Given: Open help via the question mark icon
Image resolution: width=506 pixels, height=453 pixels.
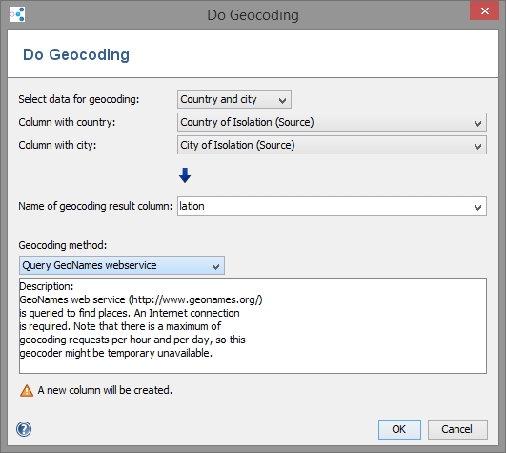Looking at the screenshot, I should tap(24, 429).
